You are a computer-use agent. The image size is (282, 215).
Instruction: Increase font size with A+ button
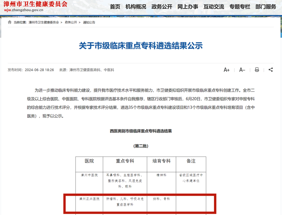point(227,70)
